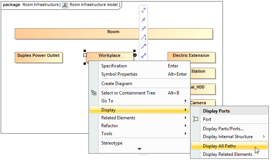Screen dimensions: 276x166
Task: Click the round plus button beside Workplace
Action: point(135,55)
